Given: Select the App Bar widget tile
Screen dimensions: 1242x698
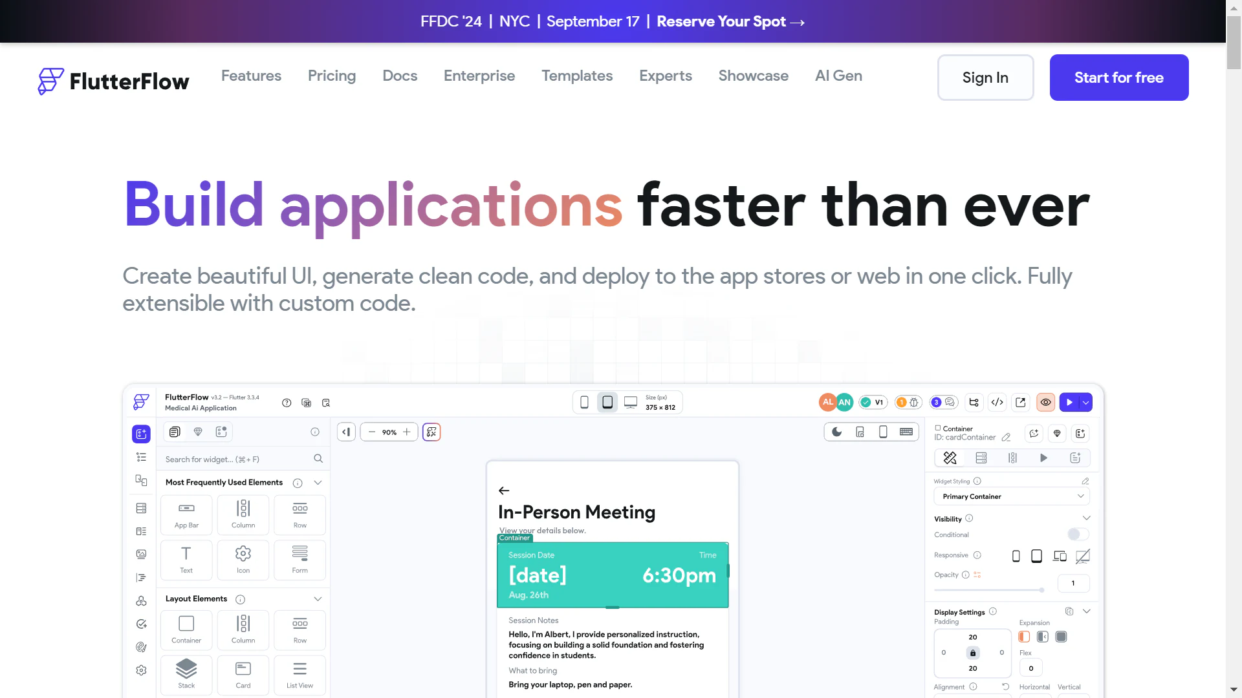Looking at the screenshot, I should (x=186, y=515).
